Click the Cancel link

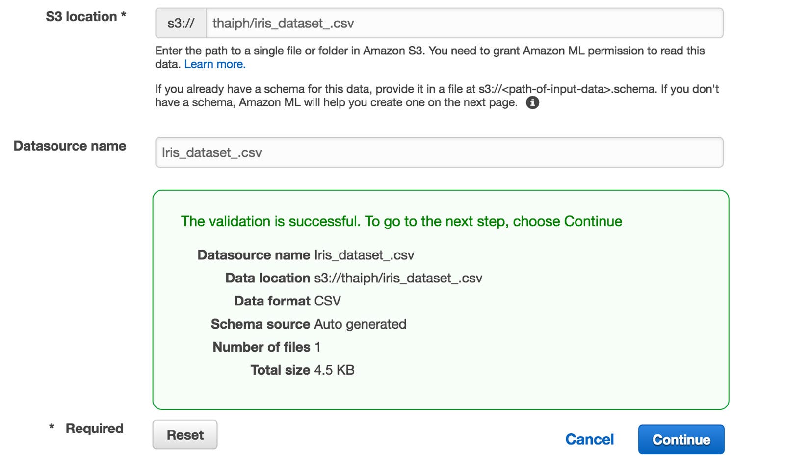point(589,439)
